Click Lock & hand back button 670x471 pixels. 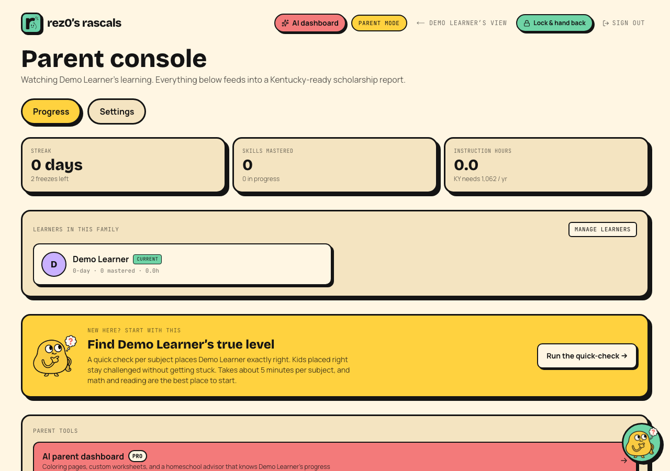coord(555,23)
